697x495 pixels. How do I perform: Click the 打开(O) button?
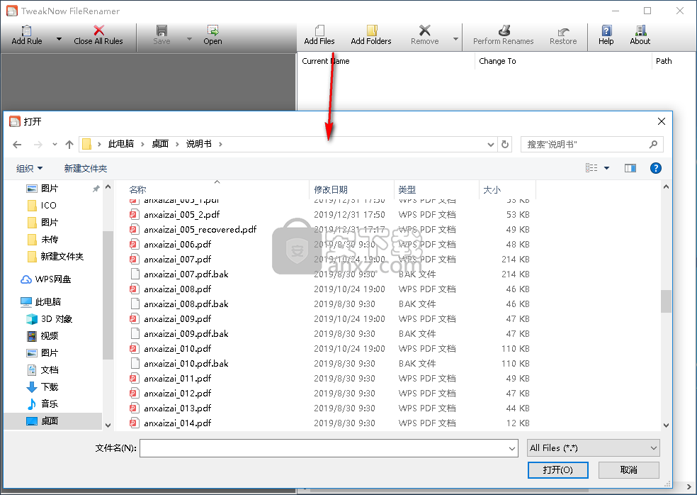click(558, 470)
